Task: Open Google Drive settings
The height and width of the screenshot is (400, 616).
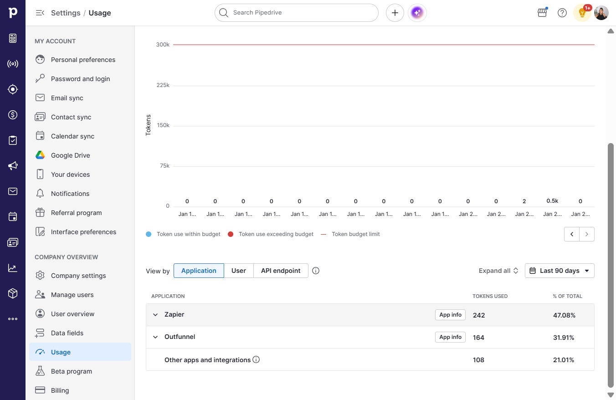Action: (x=80, y=155)
